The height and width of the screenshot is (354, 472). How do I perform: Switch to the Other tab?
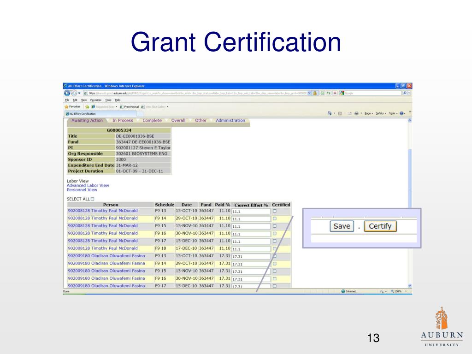click(x=201, y=120)
